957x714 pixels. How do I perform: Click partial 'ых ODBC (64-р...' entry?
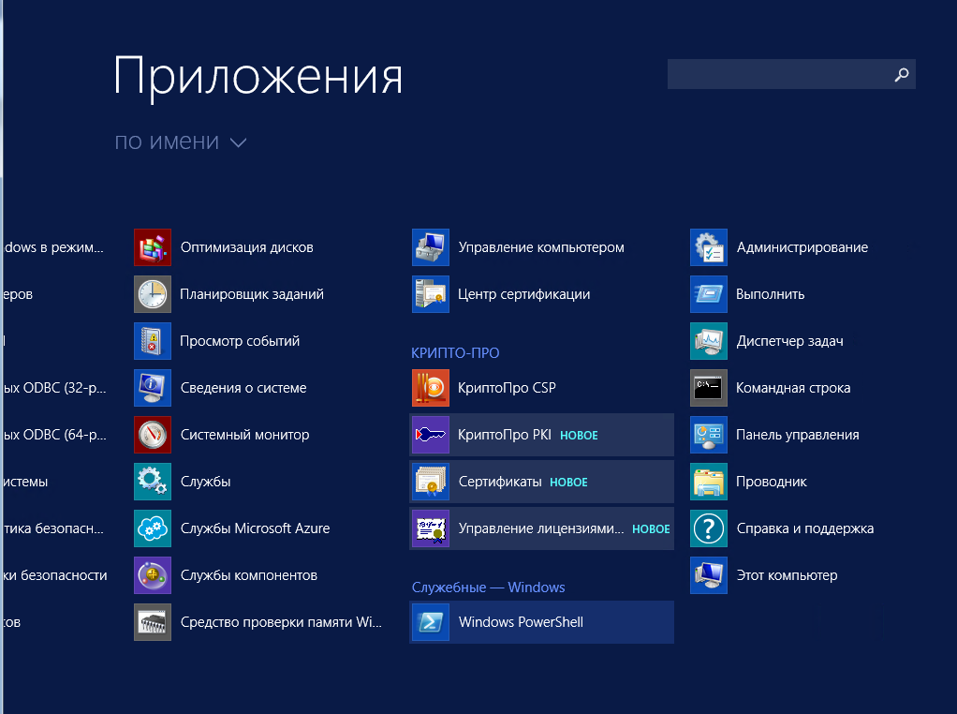(x=55, y=435)
